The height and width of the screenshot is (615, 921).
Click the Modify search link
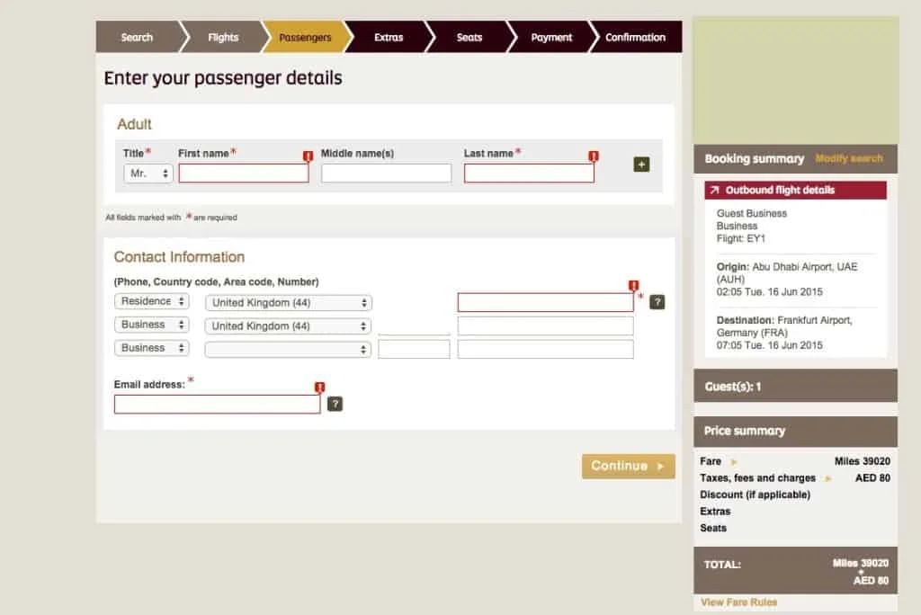tap(848, 158)
